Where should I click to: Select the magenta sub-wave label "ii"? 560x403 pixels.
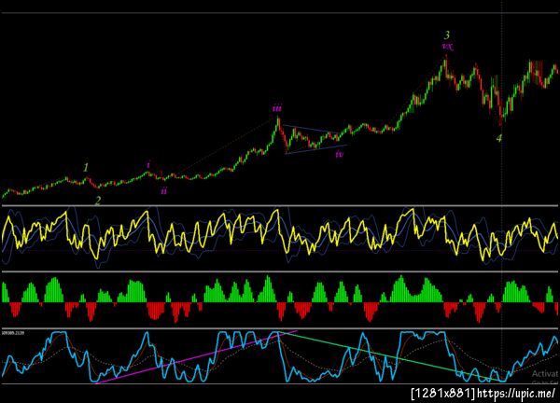(x=163, y=191)
